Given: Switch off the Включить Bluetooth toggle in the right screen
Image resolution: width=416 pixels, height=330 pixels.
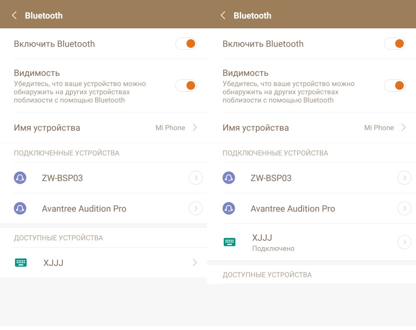Looking at the screenshot, I should [x=394, y=44].
